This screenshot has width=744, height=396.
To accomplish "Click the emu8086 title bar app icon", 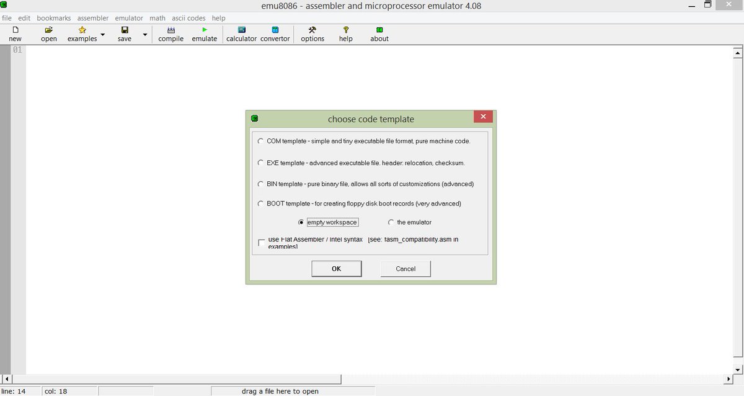I will point(4,5).
